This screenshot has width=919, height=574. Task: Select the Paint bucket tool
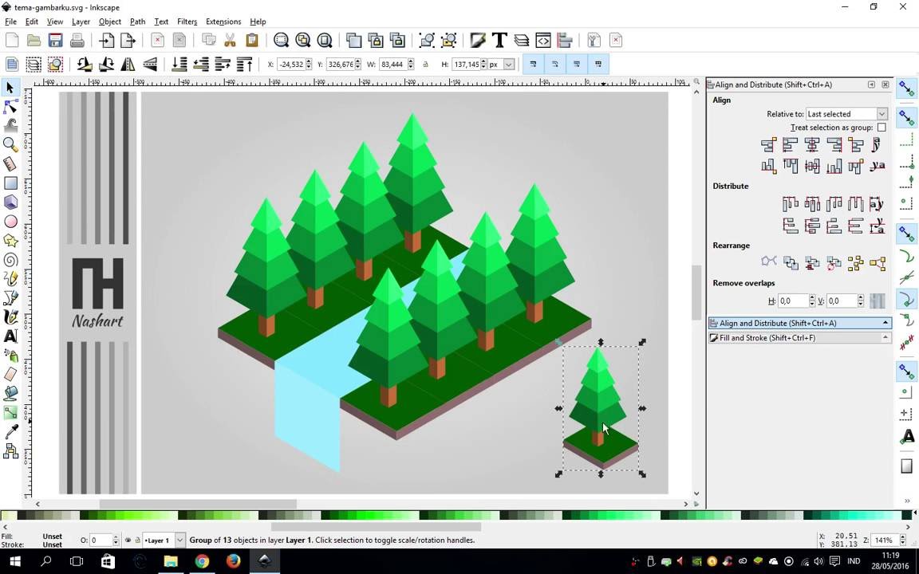10,394
